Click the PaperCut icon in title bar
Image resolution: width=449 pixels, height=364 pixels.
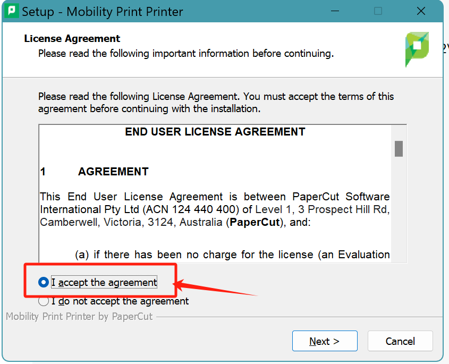tap(12, 11)
